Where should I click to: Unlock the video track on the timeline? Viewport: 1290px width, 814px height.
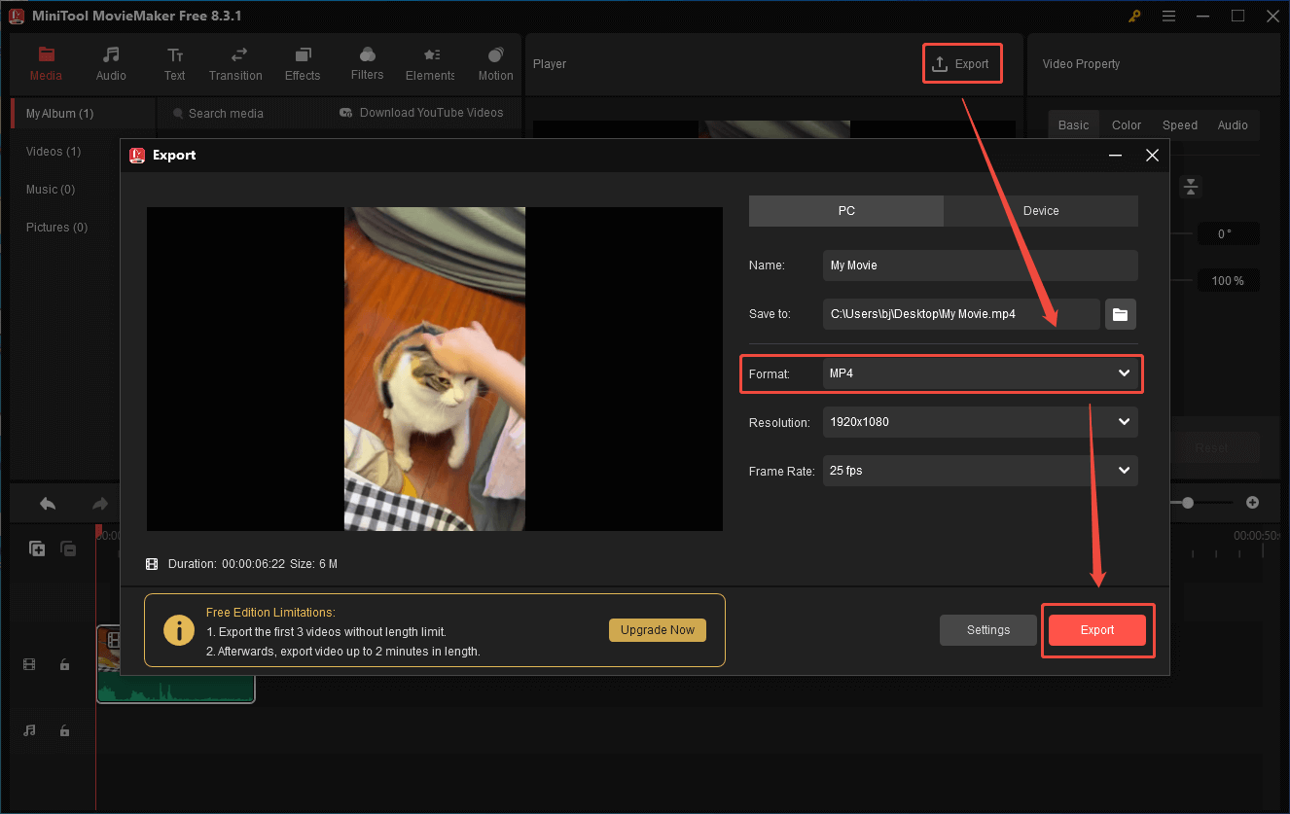point(64,664)
